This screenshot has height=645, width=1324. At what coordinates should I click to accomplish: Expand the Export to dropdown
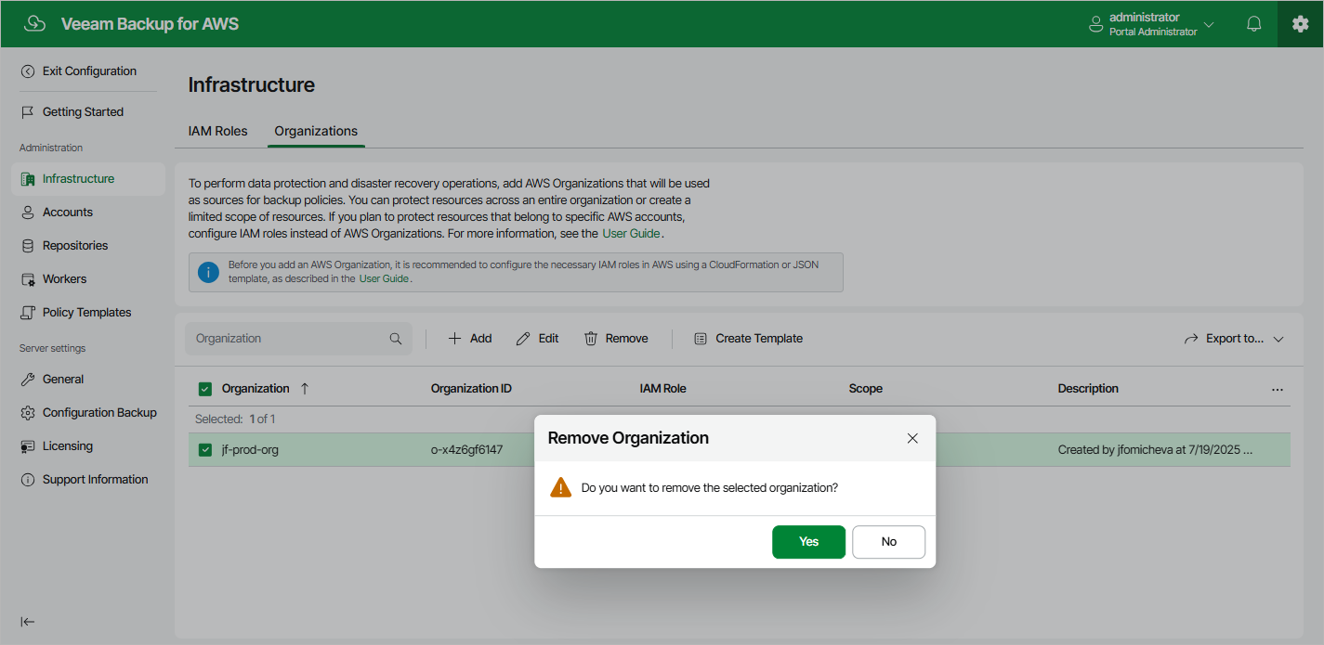(x=1278, y=339)
